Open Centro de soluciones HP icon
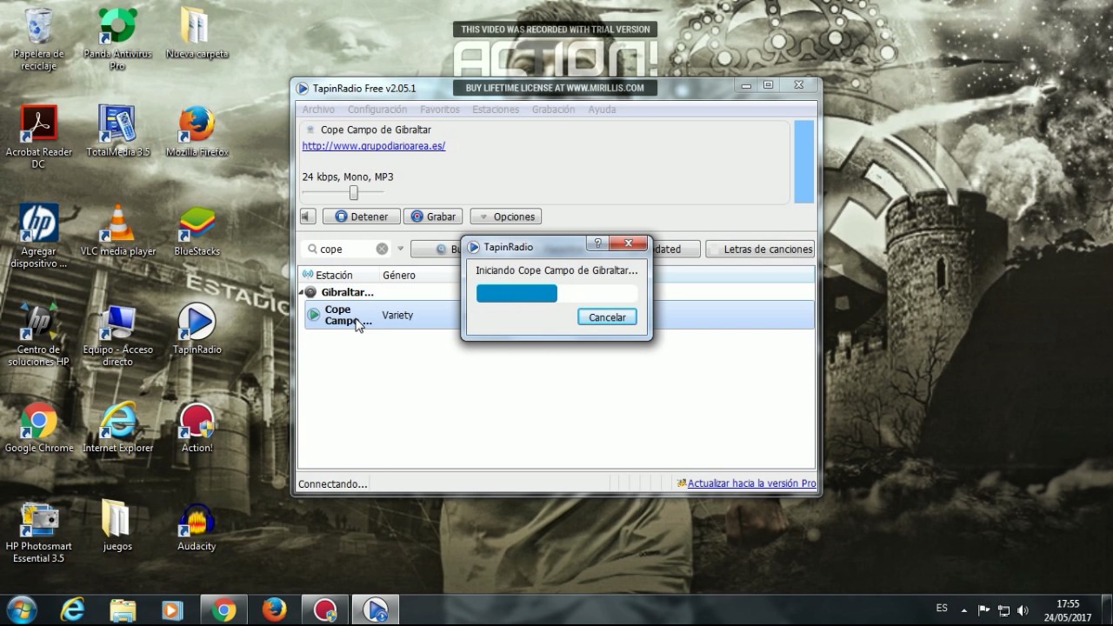 pos(38,335)
